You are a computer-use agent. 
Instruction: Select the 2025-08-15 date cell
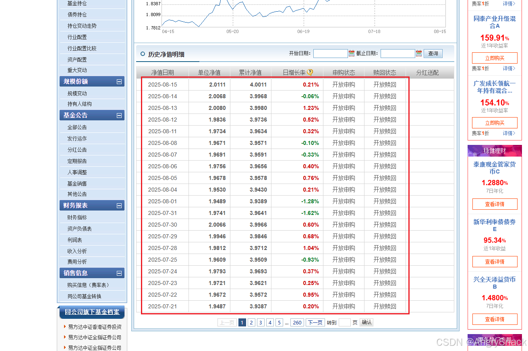click(163, 85)
